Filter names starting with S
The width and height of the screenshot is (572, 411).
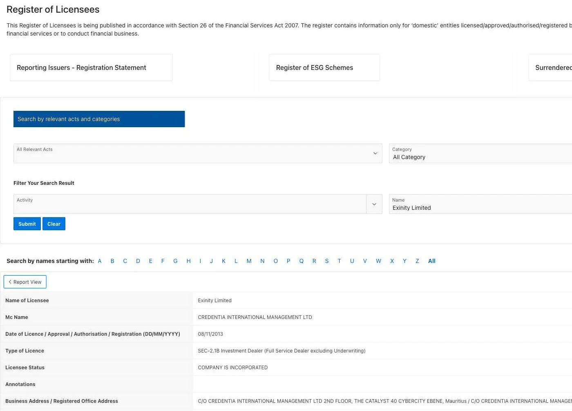pyautogui.click(x=327, y=261)
